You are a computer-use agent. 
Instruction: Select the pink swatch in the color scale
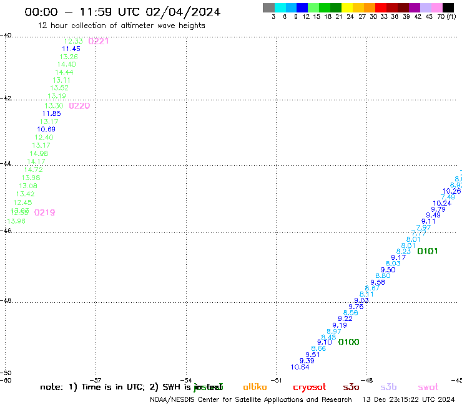(436, 7)
